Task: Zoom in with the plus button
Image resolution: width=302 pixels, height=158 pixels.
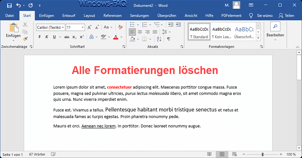Action: tap(281, 154)
